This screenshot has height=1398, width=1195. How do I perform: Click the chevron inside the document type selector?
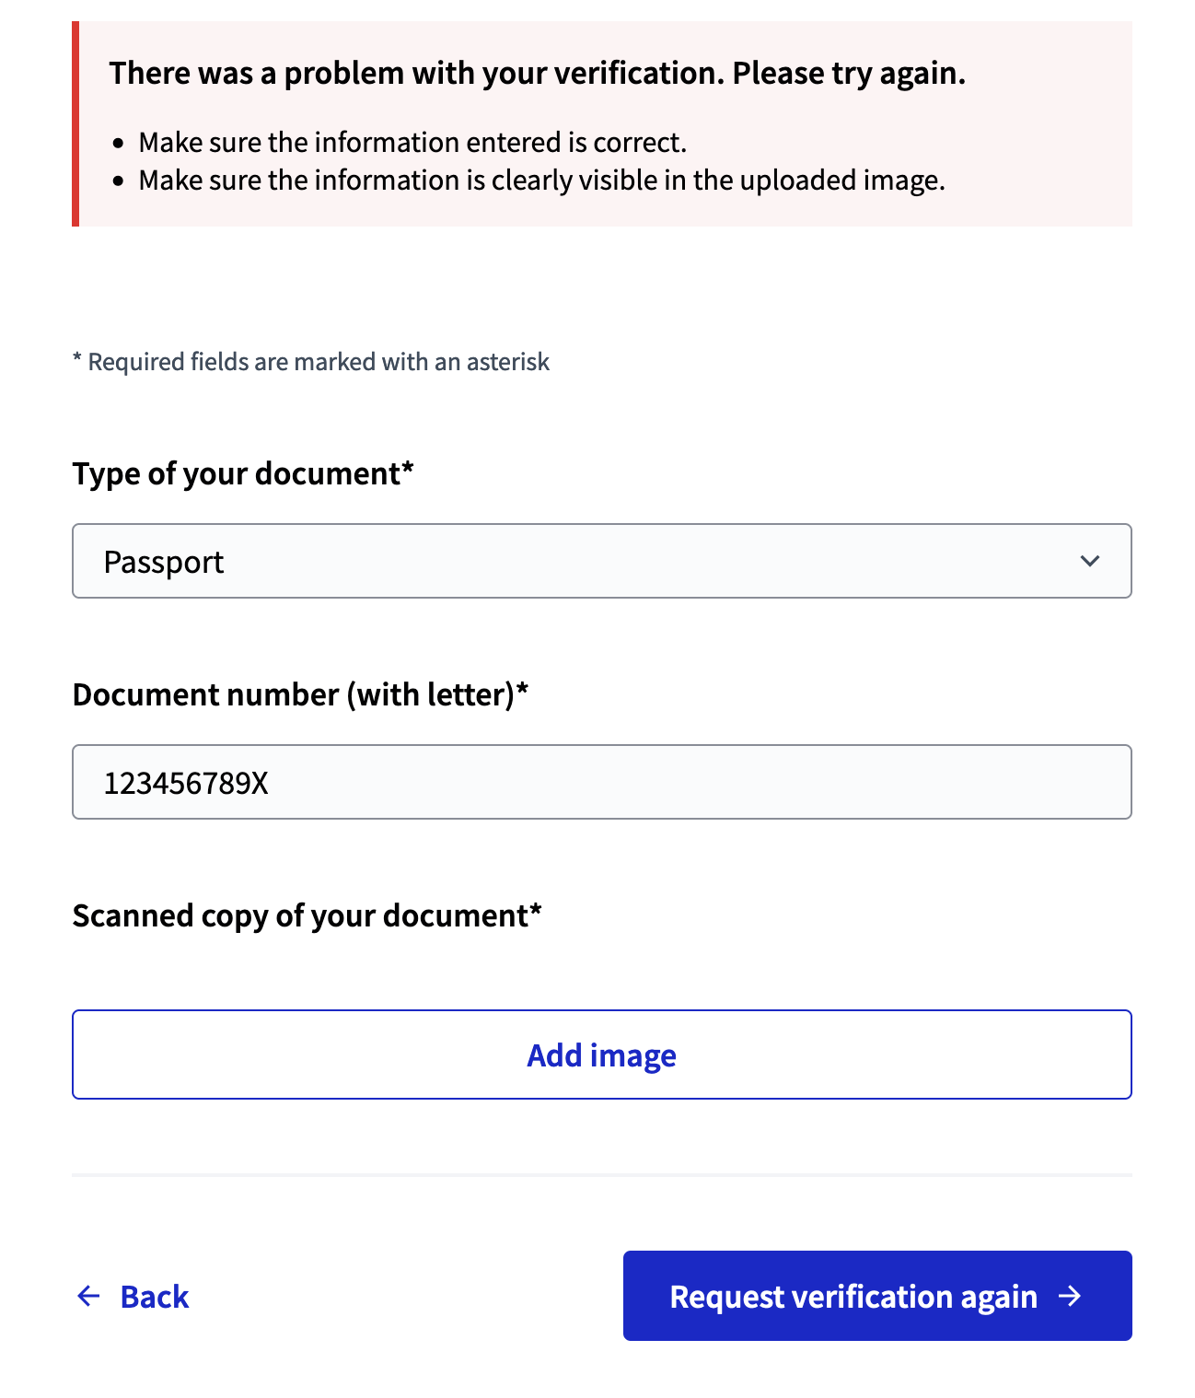coord(1090,561)
